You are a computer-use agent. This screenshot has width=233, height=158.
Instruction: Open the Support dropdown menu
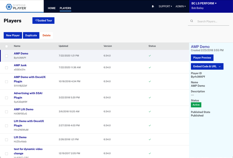[x=165, y=6]
